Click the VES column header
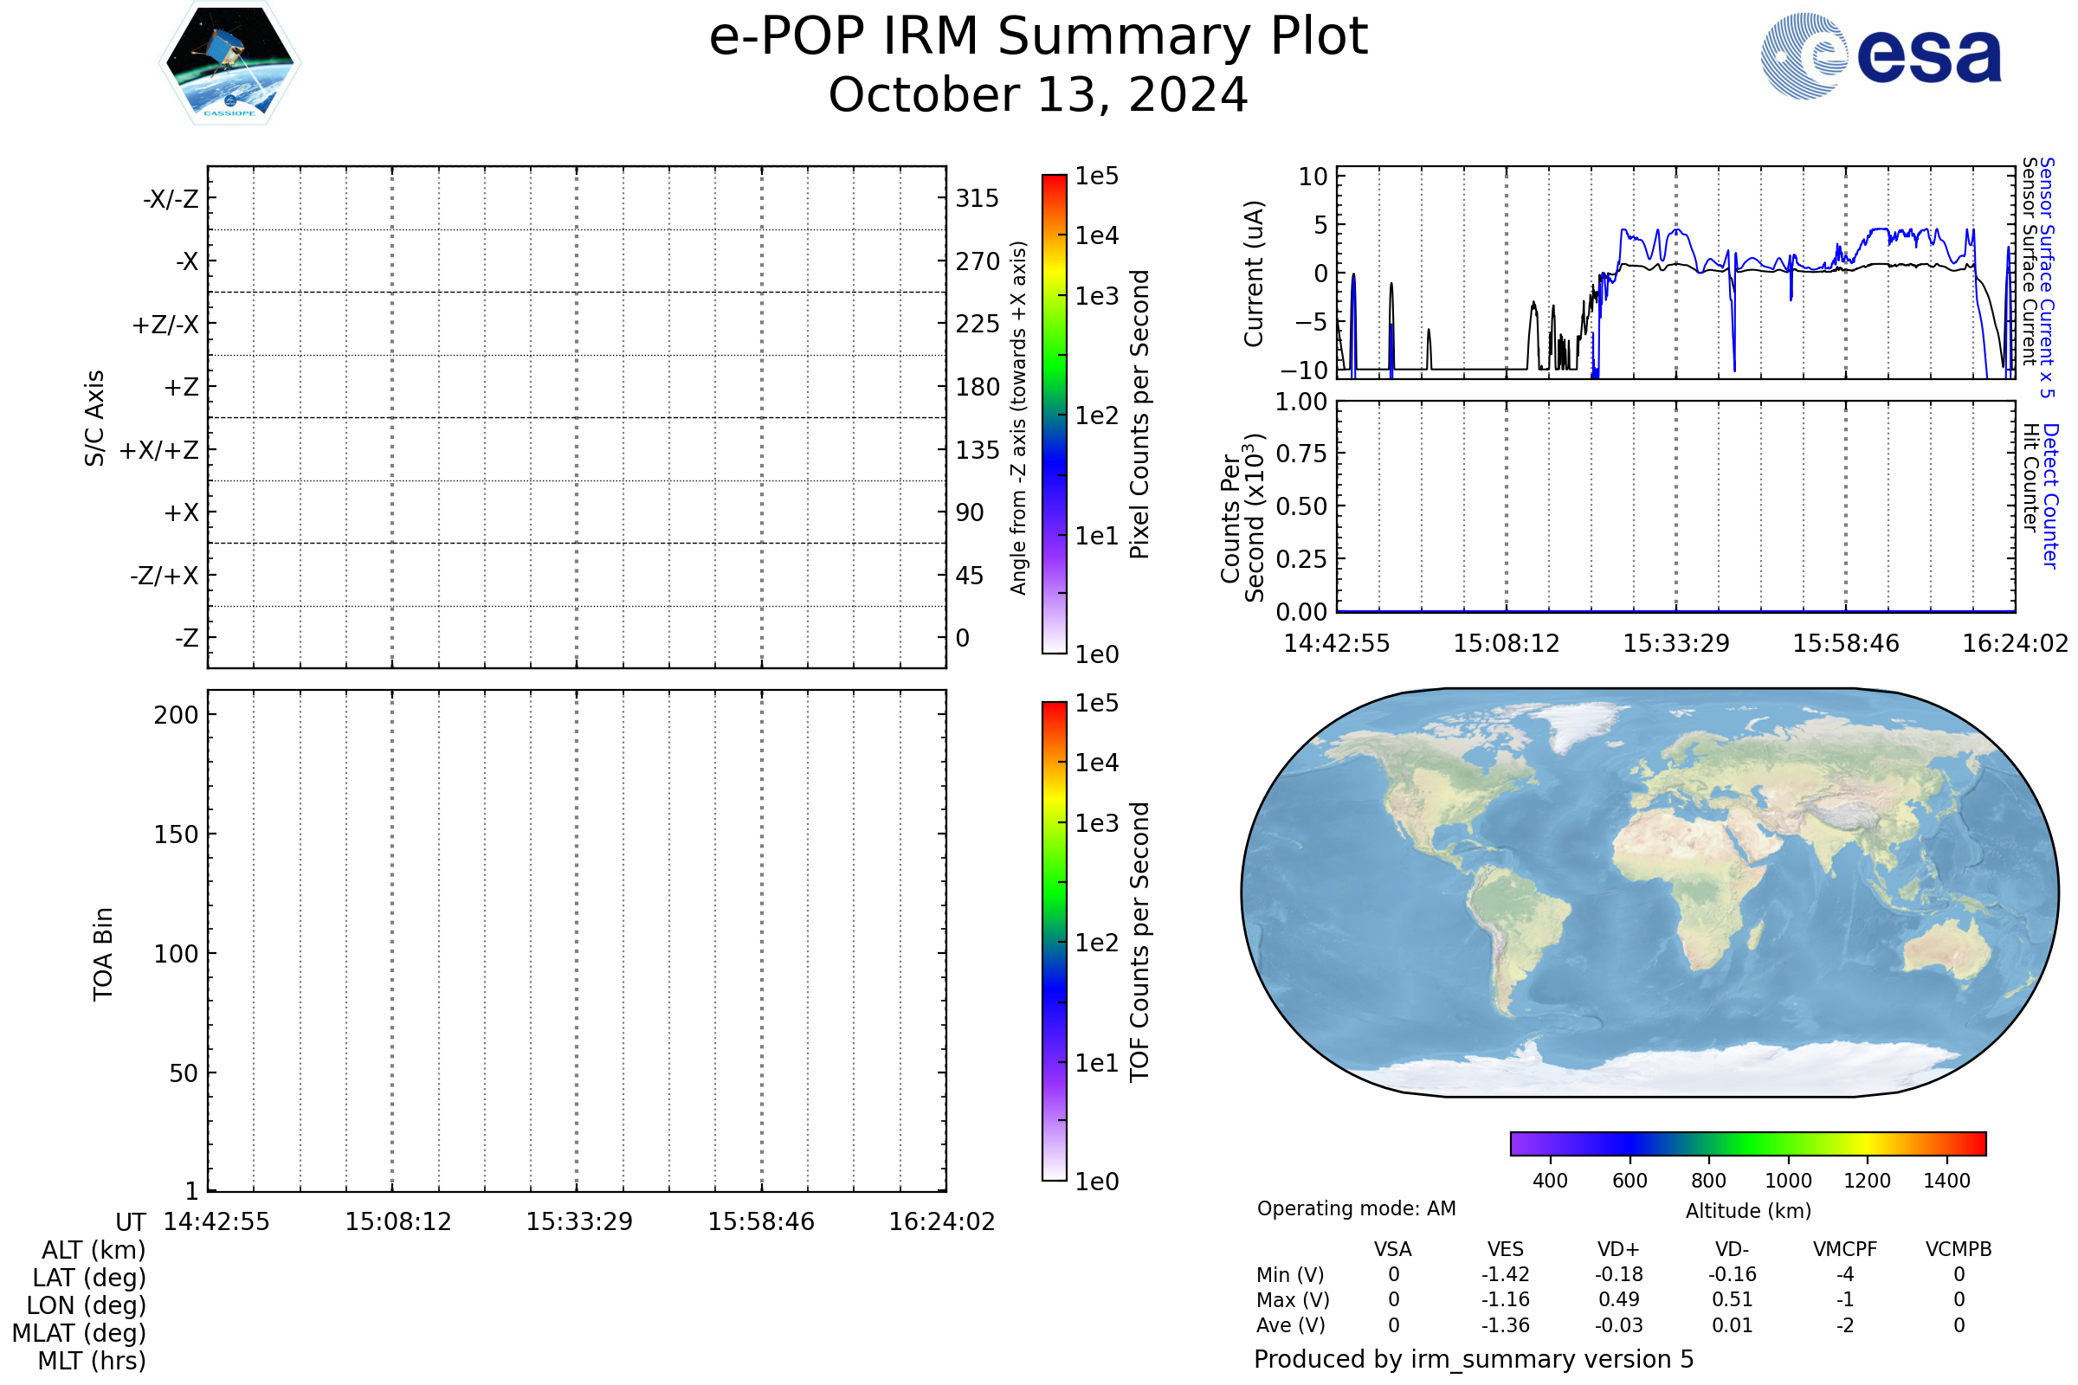This screenshot has height=1385, width=2078. tap(1506, 1249)
